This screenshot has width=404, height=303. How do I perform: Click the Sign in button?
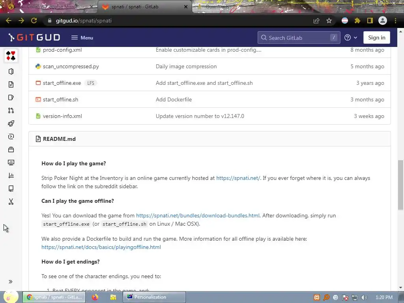377,37
